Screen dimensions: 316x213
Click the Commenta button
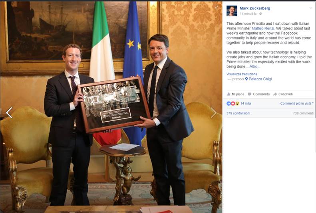[x=259, y=94]
